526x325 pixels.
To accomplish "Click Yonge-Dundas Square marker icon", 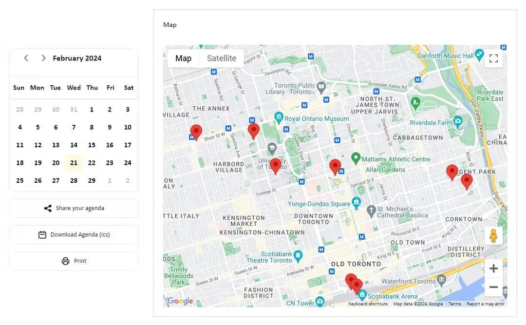I will [x=356, y=203].
